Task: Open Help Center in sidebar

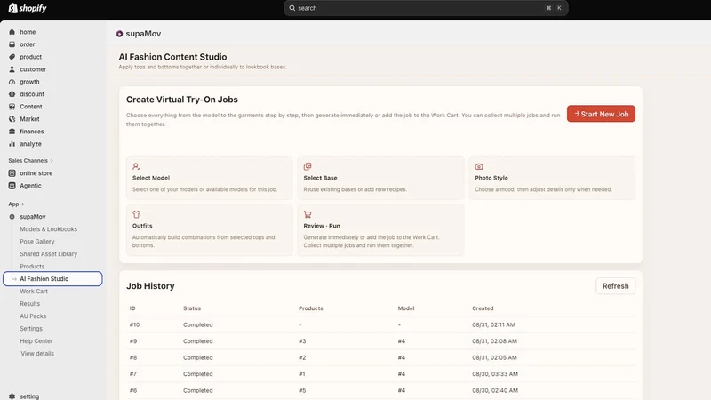Action: tap(36, 341)
